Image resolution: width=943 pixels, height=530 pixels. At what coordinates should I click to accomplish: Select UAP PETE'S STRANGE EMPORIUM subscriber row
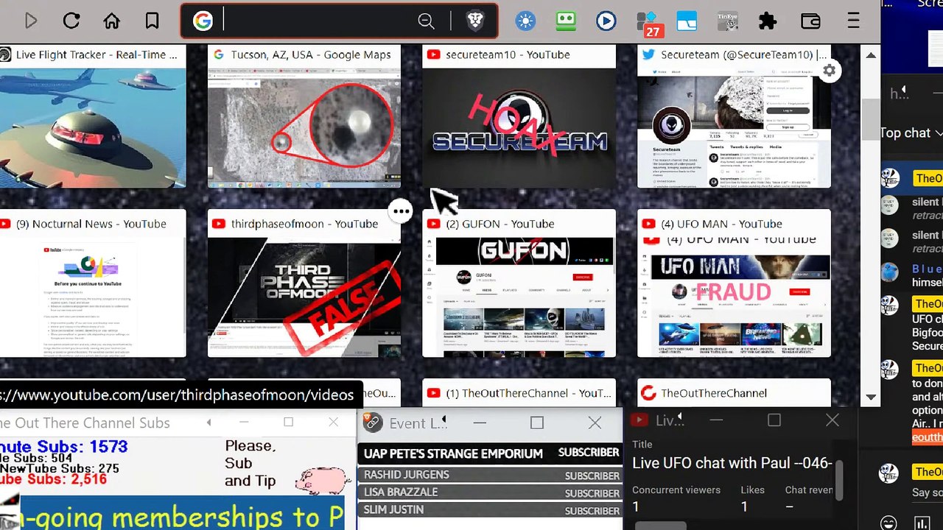[491, 453]
